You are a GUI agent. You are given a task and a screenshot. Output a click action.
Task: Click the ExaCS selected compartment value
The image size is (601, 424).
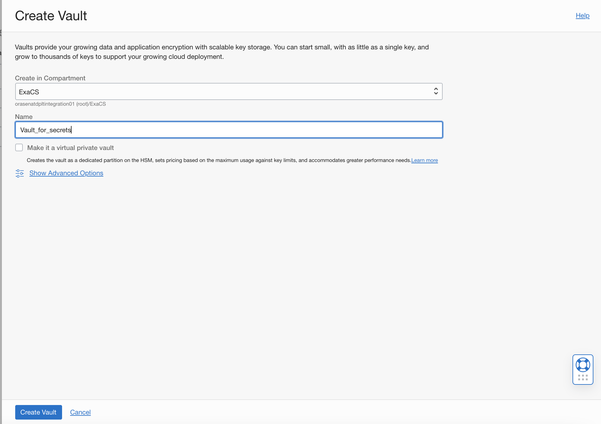click(x=29, y=92)
